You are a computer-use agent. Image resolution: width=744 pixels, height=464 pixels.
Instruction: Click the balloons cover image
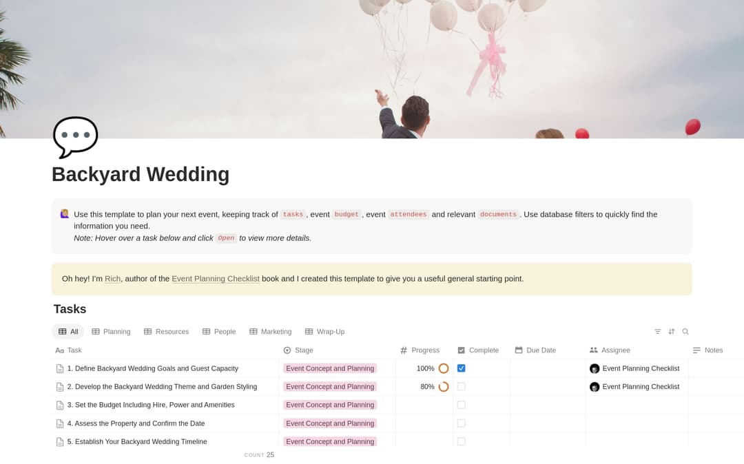coord(372,70)
